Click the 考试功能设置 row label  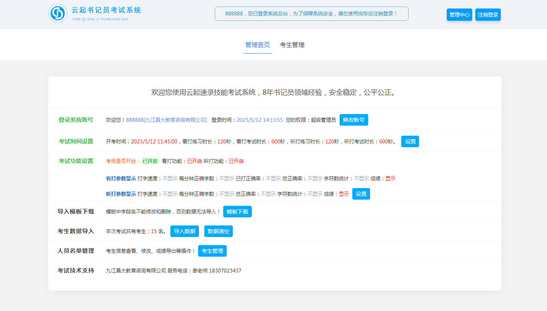coord(76,161)
